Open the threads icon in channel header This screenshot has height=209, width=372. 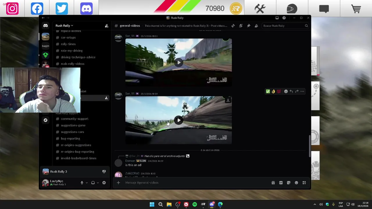click(x=233, y=26)
